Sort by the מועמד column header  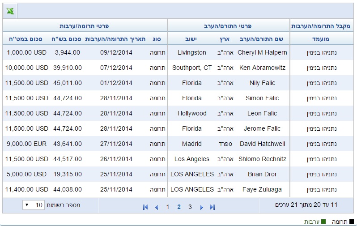click(321, 39)
